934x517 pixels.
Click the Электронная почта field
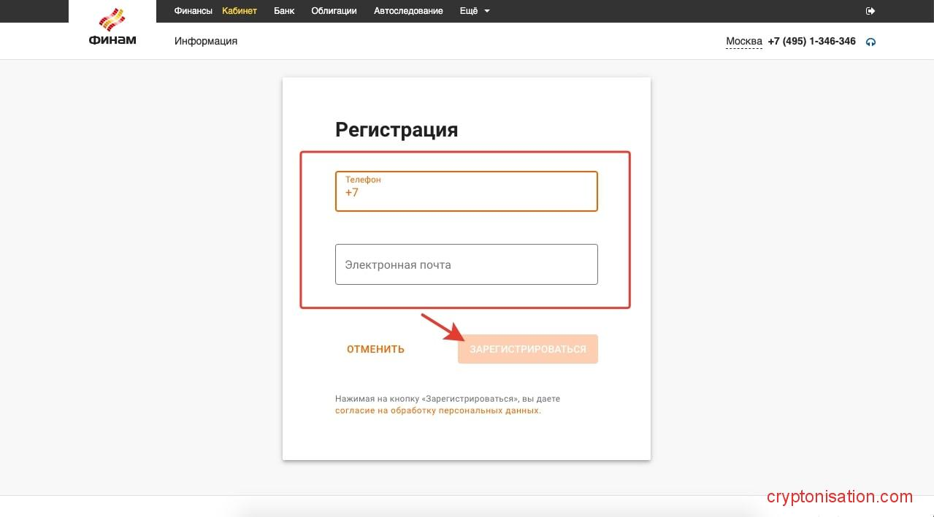point(466,264)
